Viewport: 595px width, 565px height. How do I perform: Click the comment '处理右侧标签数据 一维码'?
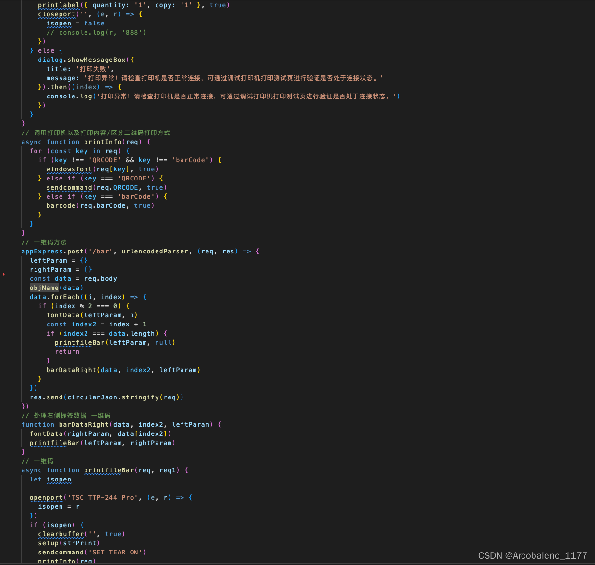pyautogui.click(x=66, y=415)
